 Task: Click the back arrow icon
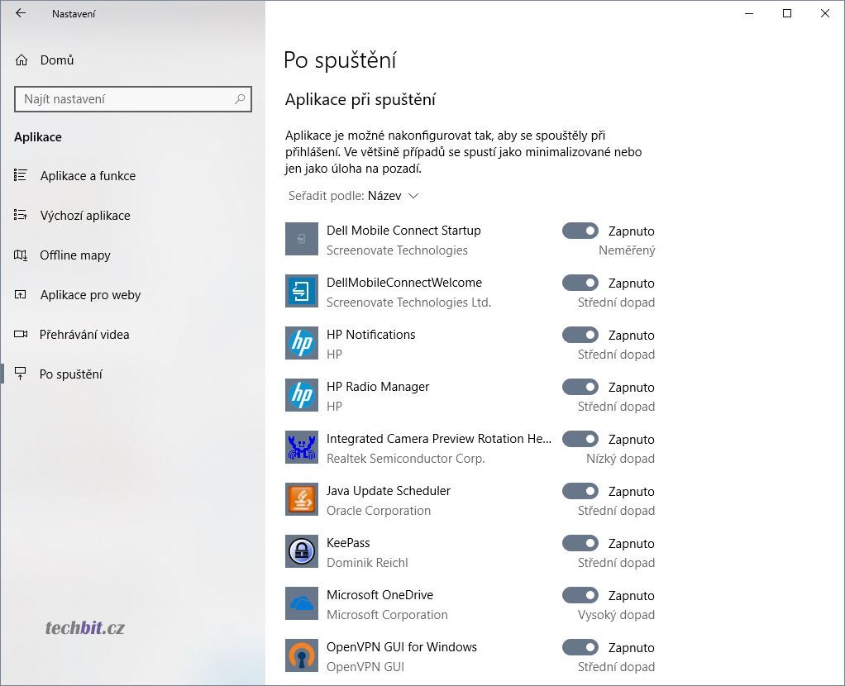pos(21,13)
